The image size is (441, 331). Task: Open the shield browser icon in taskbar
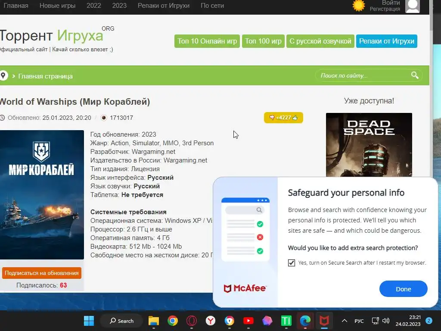(x=229, y=321)
